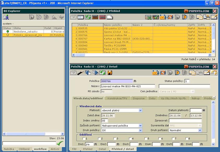
Task: Switch to the Konstrukce/TPV tab
Action: [117, 98]
